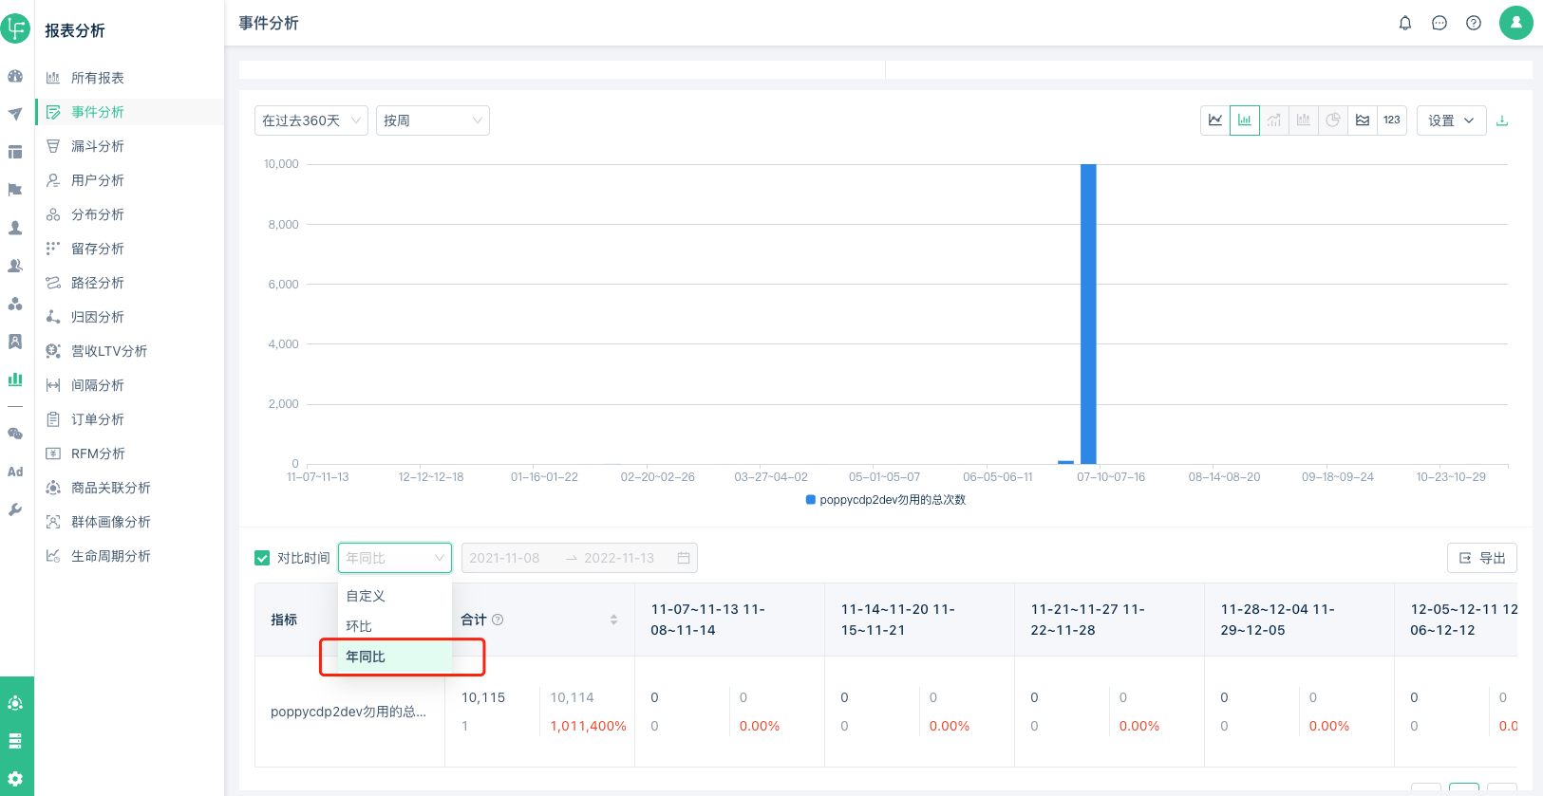
Task: Open the help question mark icon
Action: 1474,23
